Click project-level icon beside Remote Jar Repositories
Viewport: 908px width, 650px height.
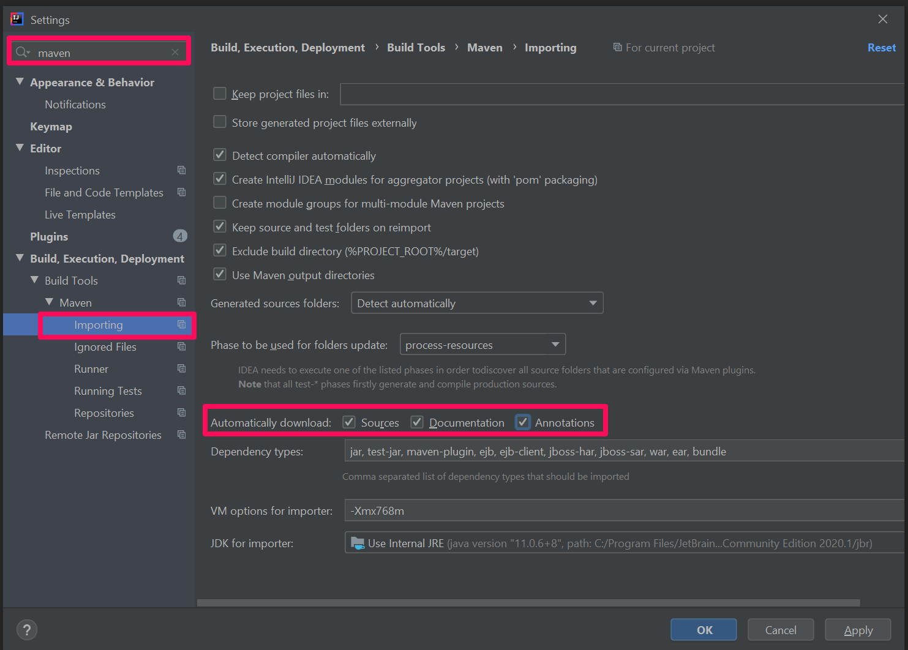[181, 435]
